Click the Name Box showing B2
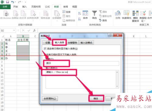This screenshot has width=152, height=111. [x=7, y=31]
